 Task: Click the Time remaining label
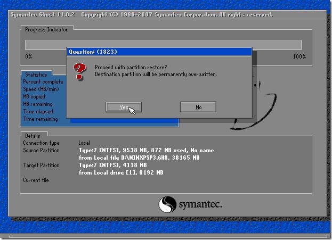(41, 119)
